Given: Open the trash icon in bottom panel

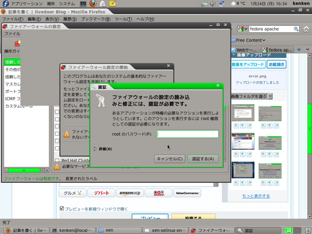Looking at the screenshot, I should (308, 230).
